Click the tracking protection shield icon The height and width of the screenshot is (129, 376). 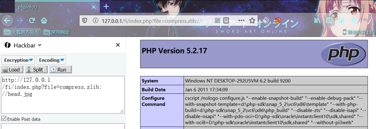point(85,21)
